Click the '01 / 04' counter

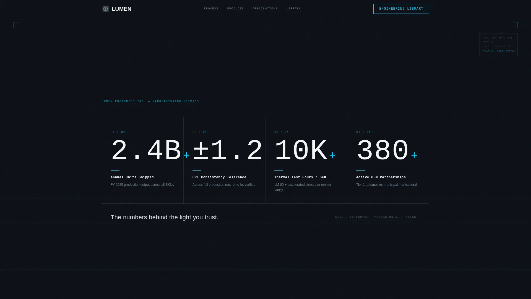[x=118, y=132]
